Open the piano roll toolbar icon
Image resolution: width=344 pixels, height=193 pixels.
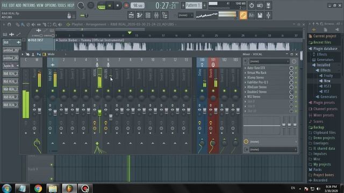[x=140, y=16]
